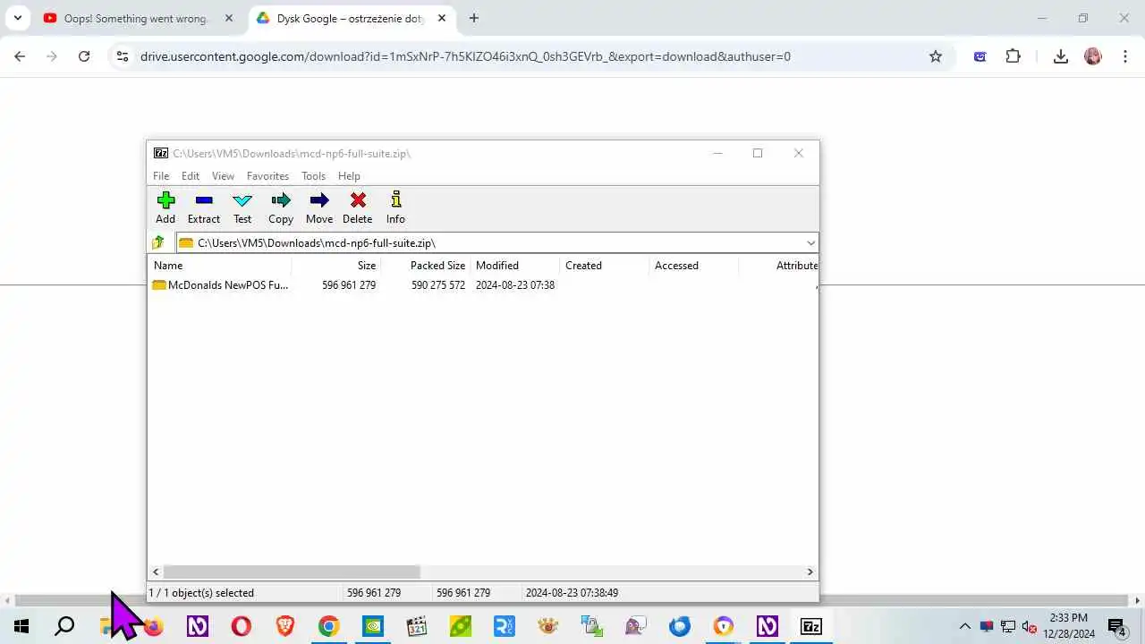1145x644 pixels.
Task: Reload the Chrome page
Action: pos(84,56)
